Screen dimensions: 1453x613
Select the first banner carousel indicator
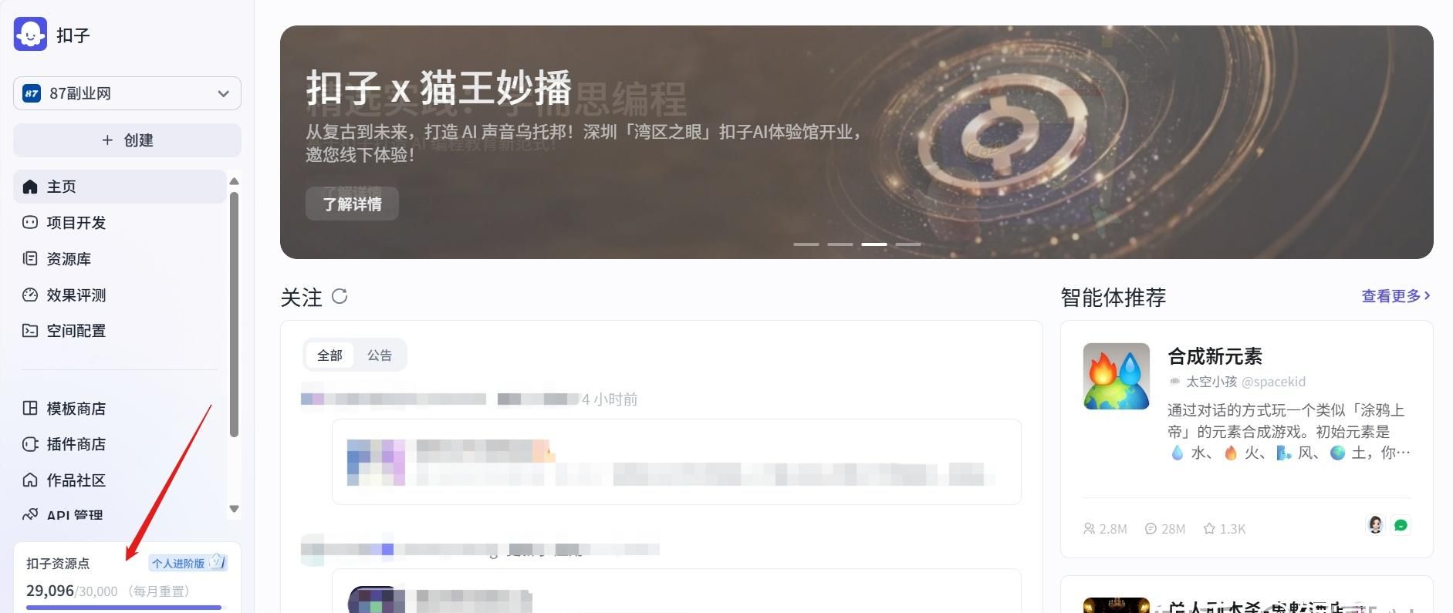pyautogui.click(x=806, y=244)
